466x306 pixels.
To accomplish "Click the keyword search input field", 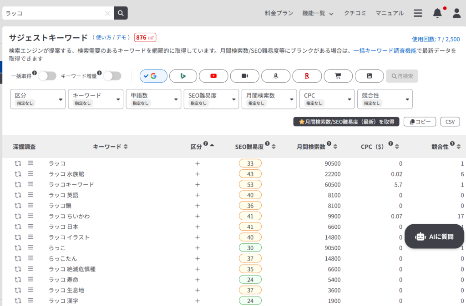I will tap(55, 13).
